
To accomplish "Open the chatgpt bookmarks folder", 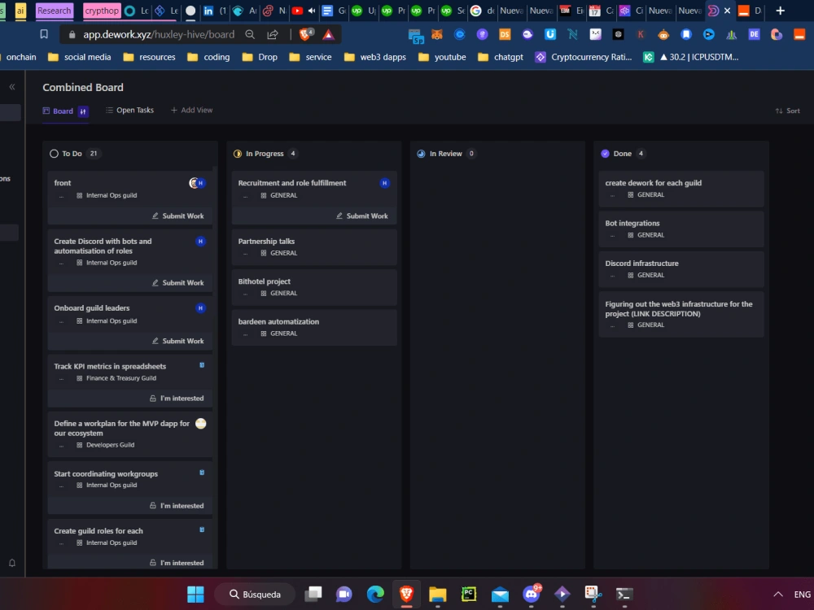I will [501, 57].
